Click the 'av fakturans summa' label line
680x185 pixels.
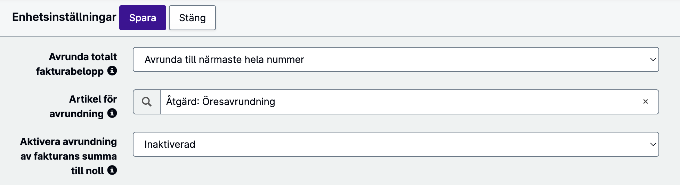pyautogui.click(x=68, y=156)
